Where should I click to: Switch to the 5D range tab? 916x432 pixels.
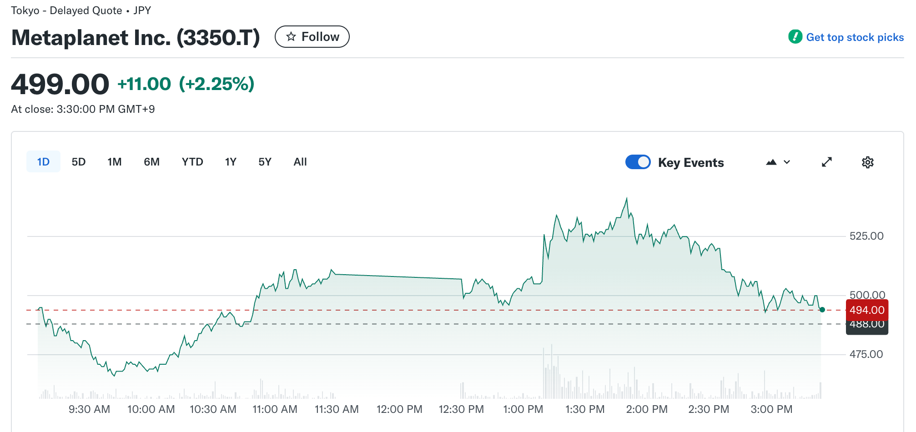[x=79, y=162]
